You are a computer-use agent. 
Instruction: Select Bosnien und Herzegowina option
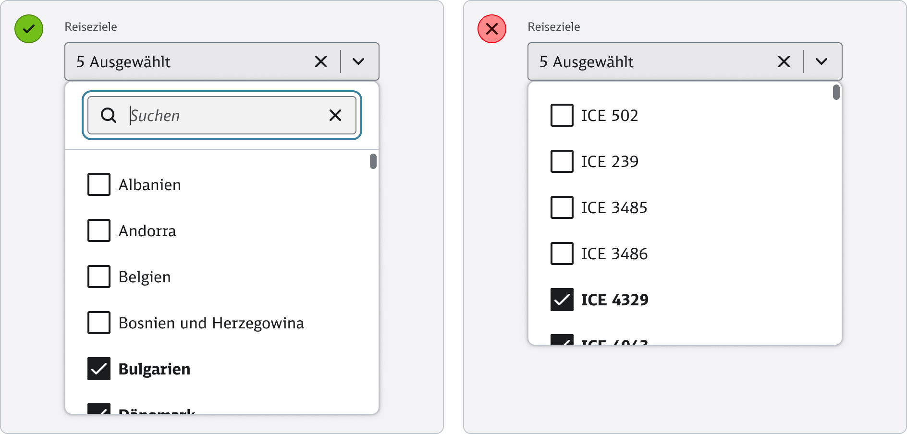tap(211, 323)
